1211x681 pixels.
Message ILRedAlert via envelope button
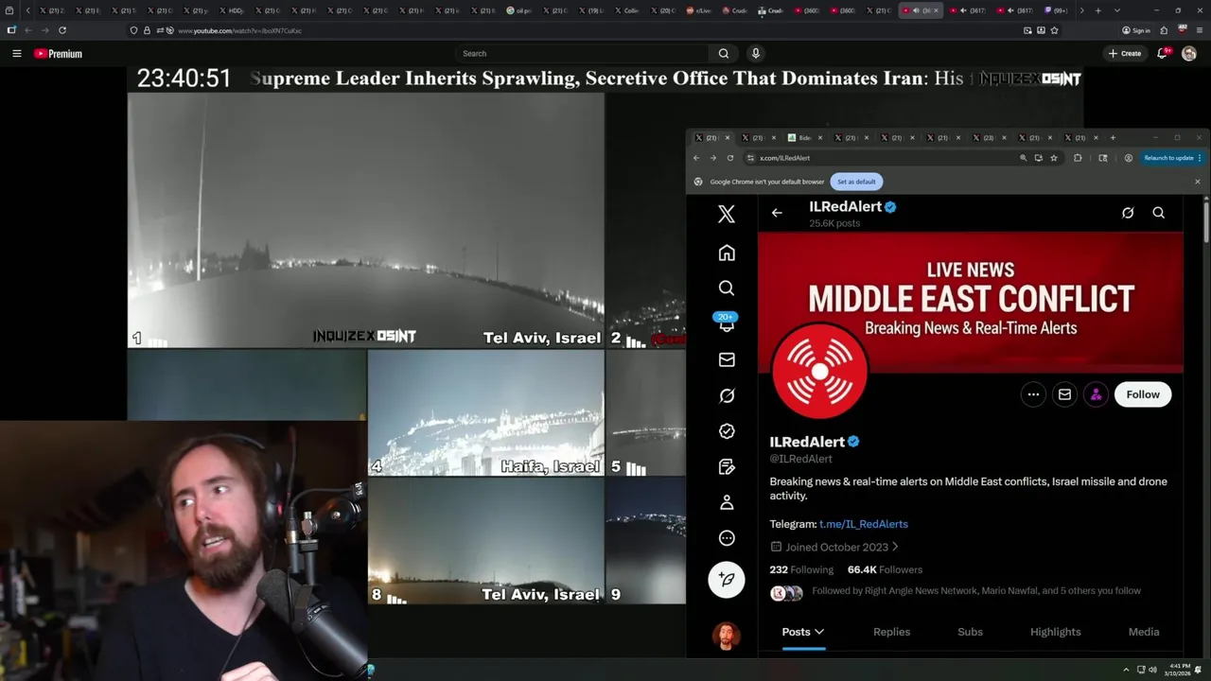pyautogui.click(x=1064, y=394)
